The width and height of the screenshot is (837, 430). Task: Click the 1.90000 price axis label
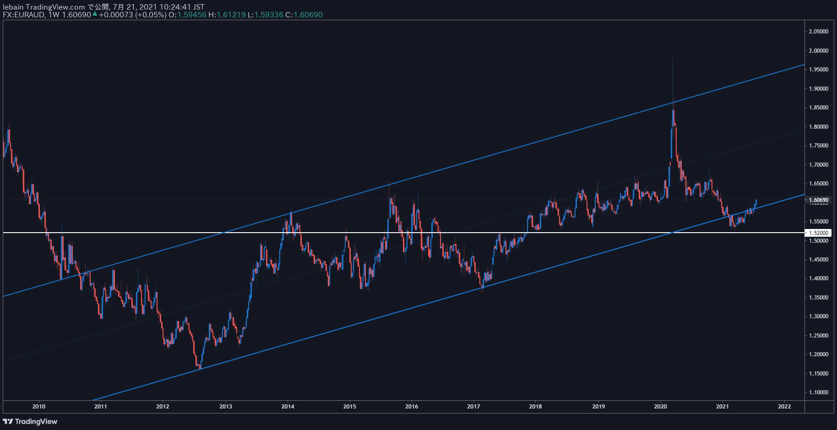[x=818, y=89]
